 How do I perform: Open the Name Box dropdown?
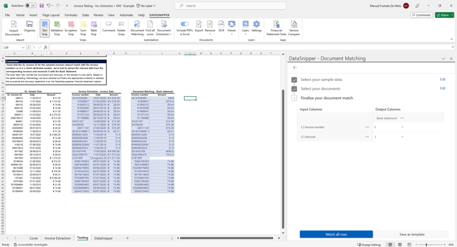[23, 47]
